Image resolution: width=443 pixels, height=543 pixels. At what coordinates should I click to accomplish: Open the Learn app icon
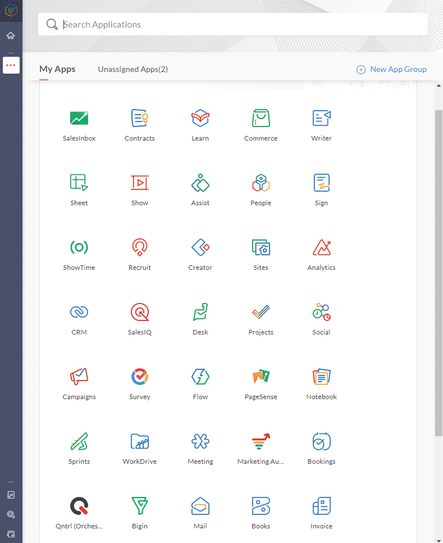[x=200, y=118]
